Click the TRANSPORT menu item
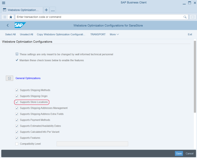The width and height of the screenshot is (197, 158). [98, 34]
